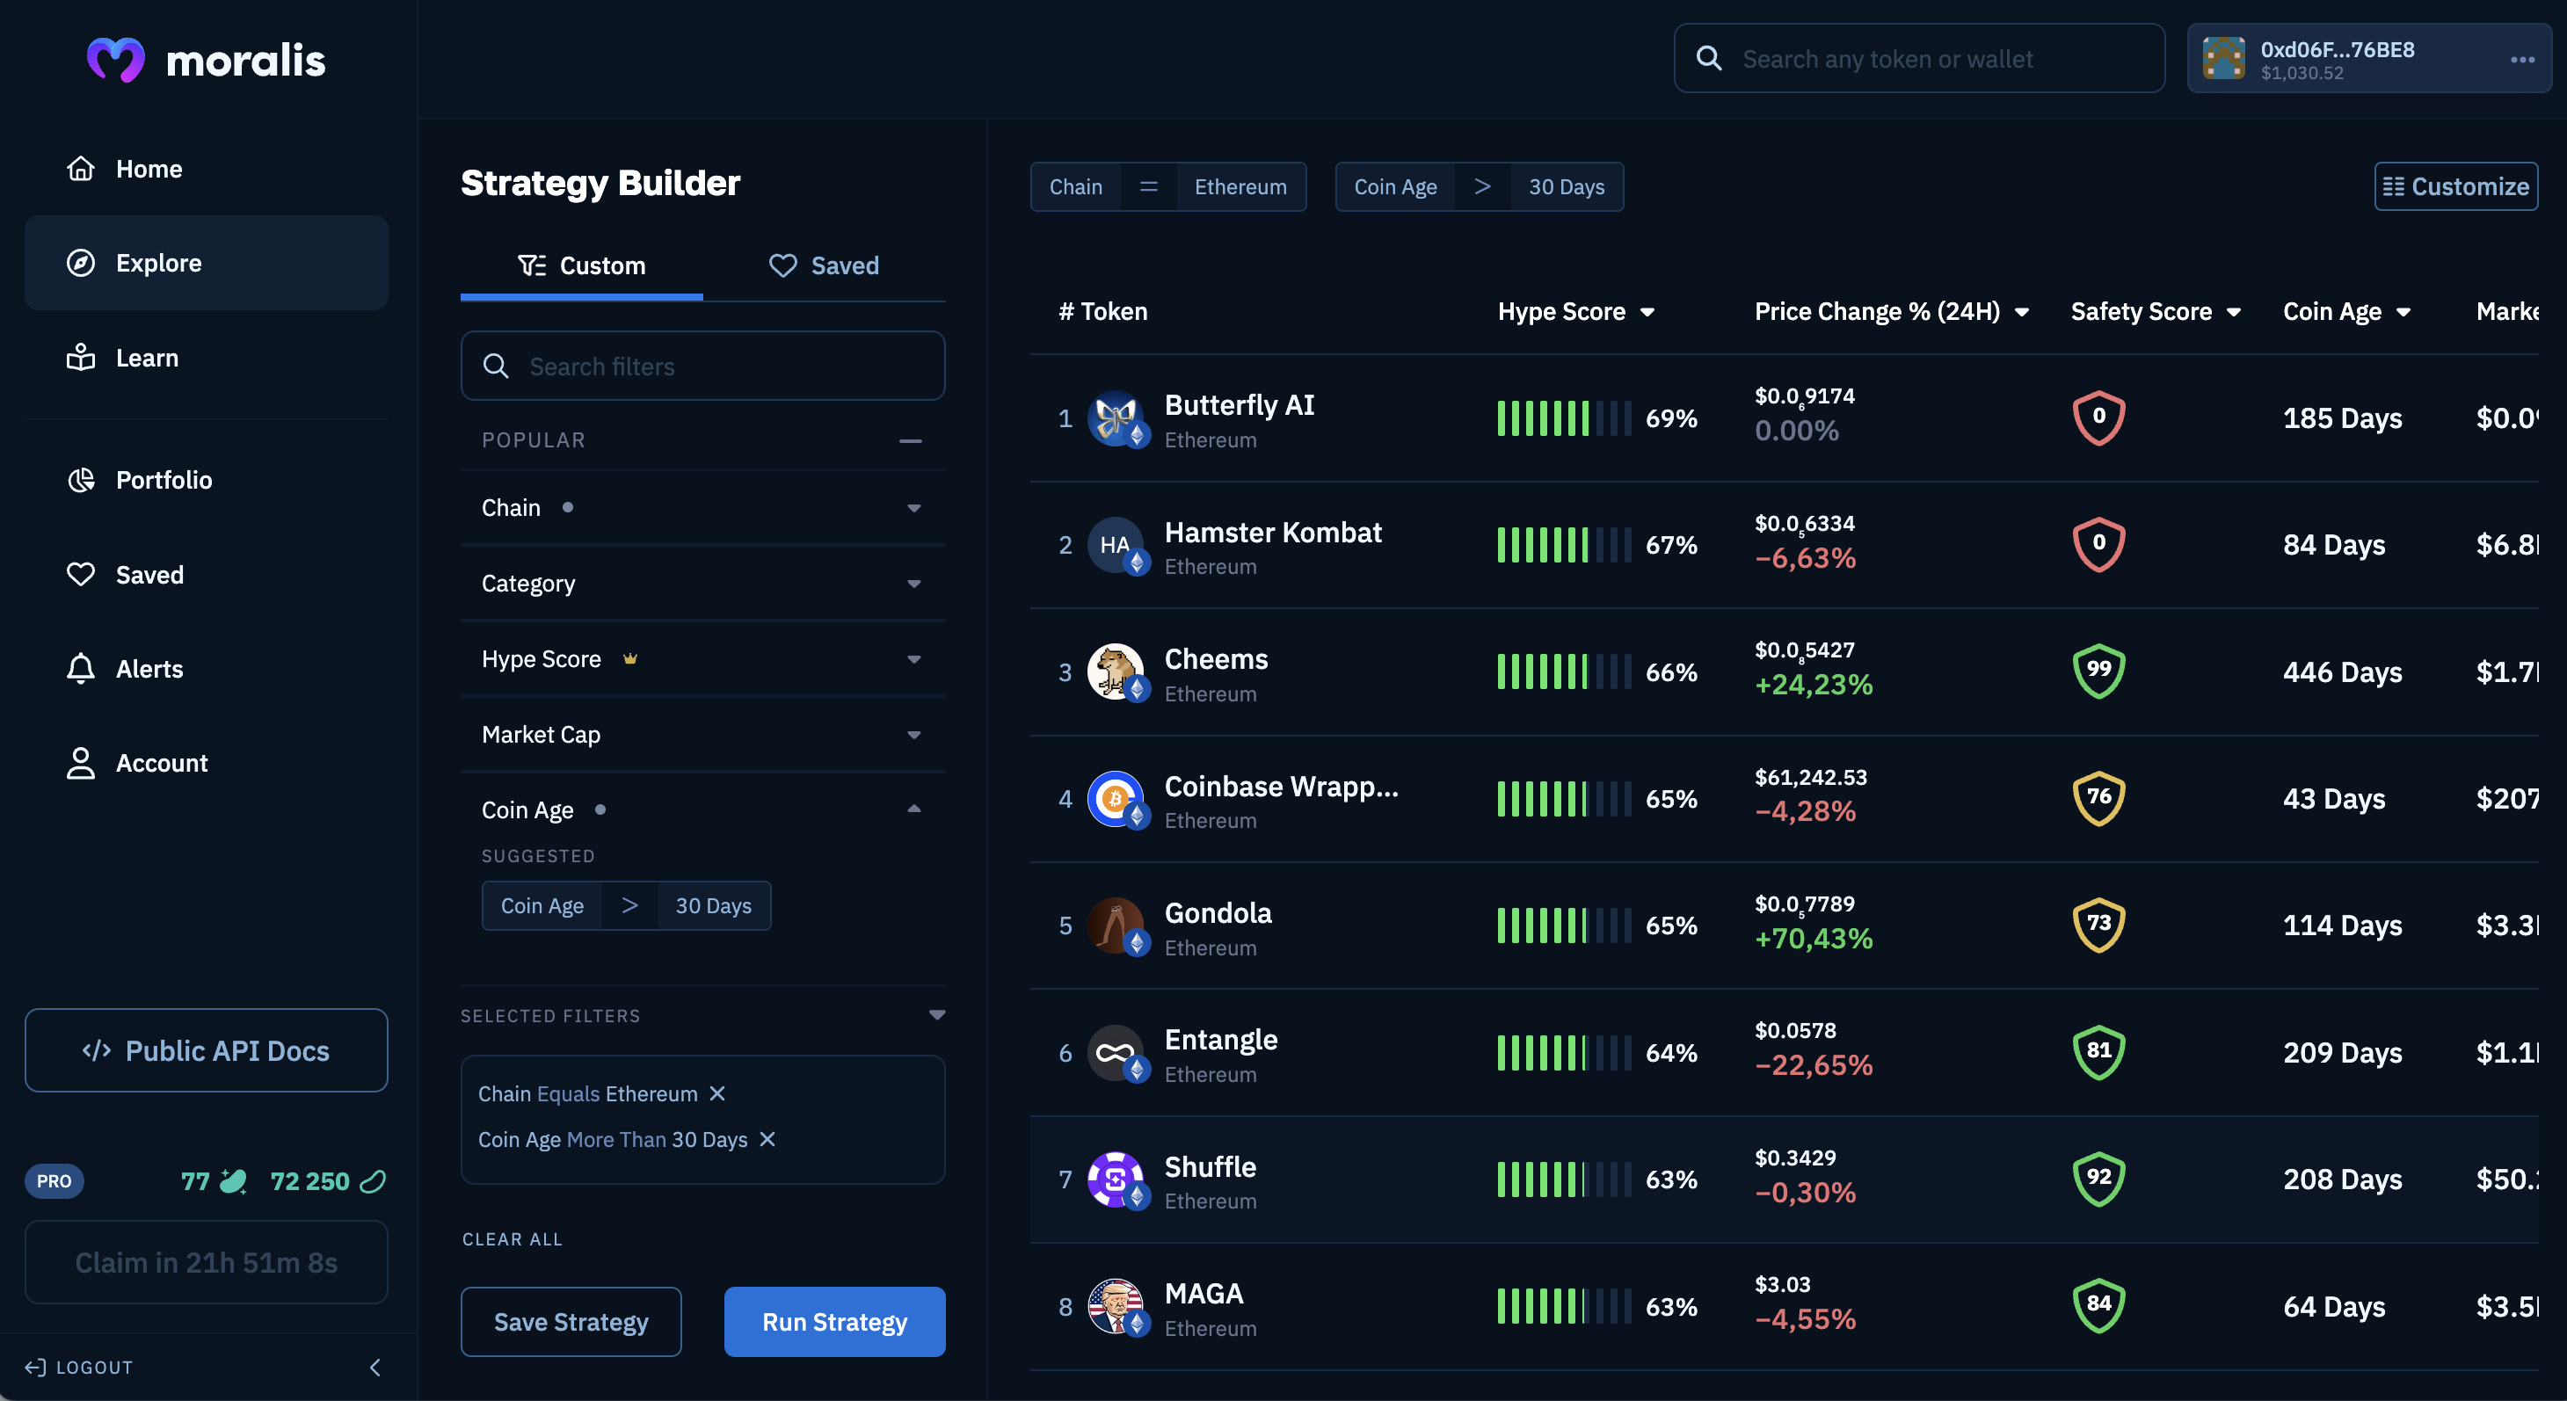Viewport: 2567px width, 1401px height.
Task: Click the search magnifier icon in the top bar
Action: click(1709, 59)
